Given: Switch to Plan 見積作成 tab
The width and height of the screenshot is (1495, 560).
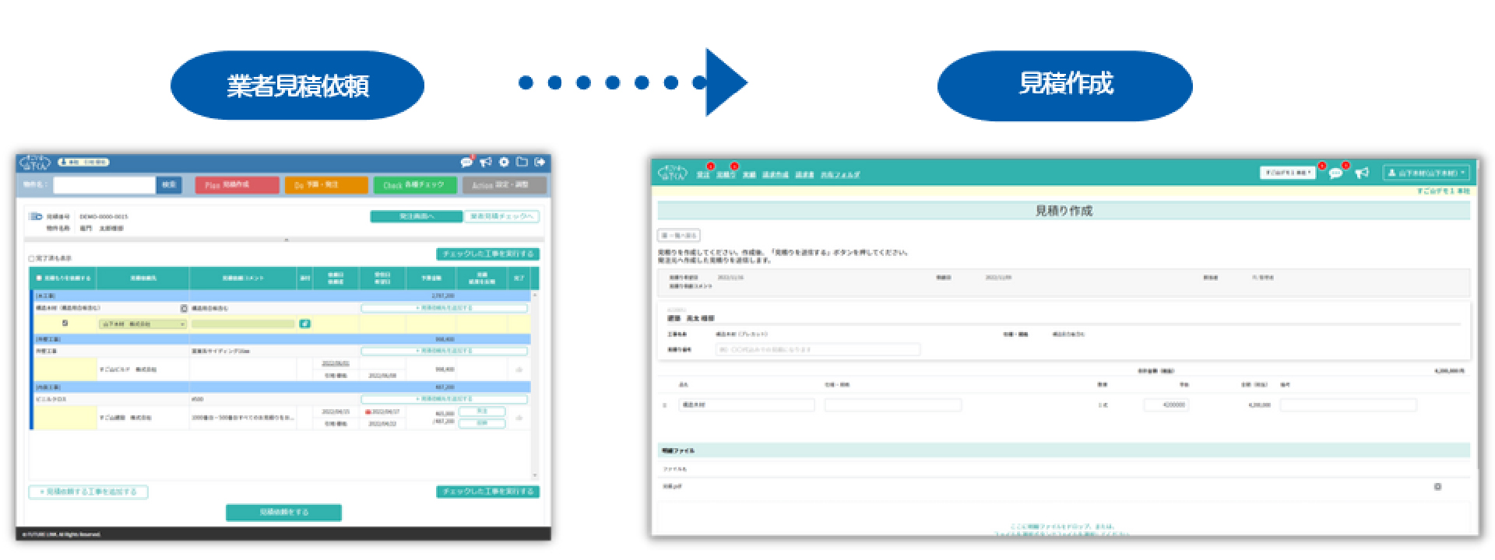Looking at the screenshot, I should tap(237, 185).
